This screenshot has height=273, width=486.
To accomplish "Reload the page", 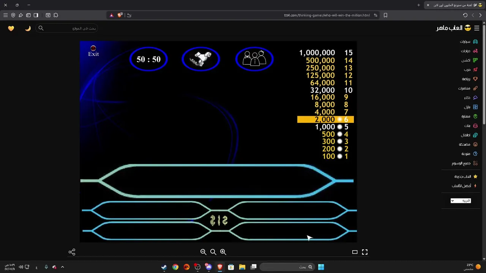I will click(465, 15).
